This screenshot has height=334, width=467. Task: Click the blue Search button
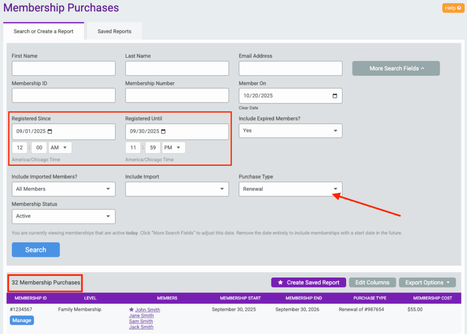click(x=36, y=250)
